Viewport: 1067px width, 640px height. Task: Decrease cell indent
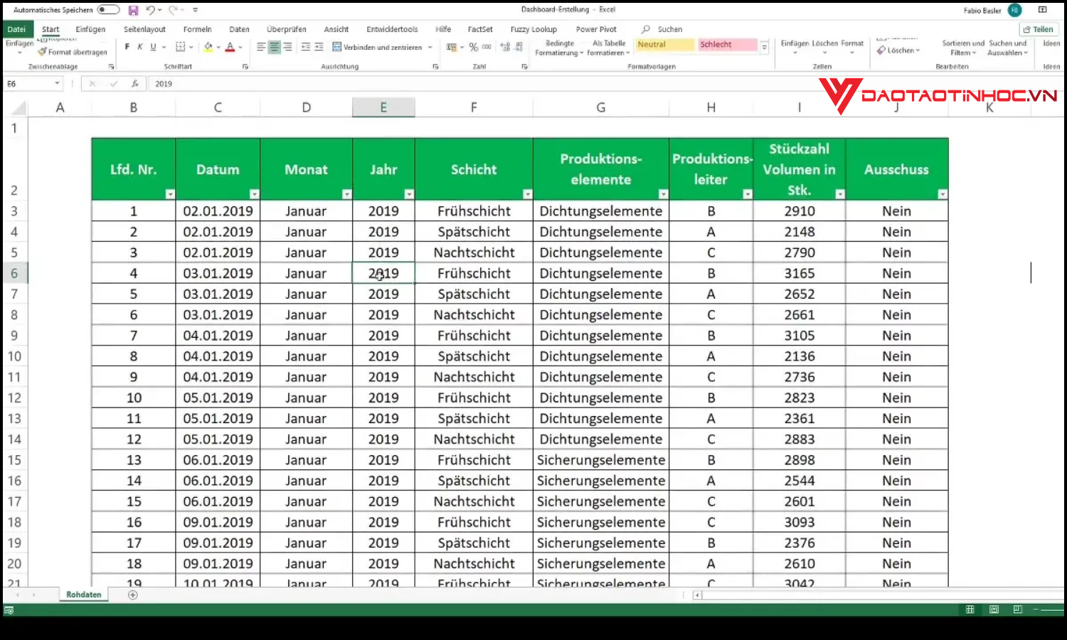[306, 47]
